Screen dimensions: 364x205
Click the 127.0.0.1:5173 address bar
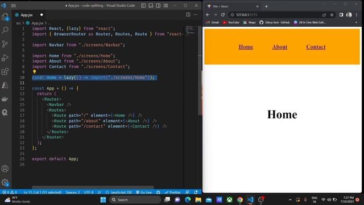tap(276, 15)
